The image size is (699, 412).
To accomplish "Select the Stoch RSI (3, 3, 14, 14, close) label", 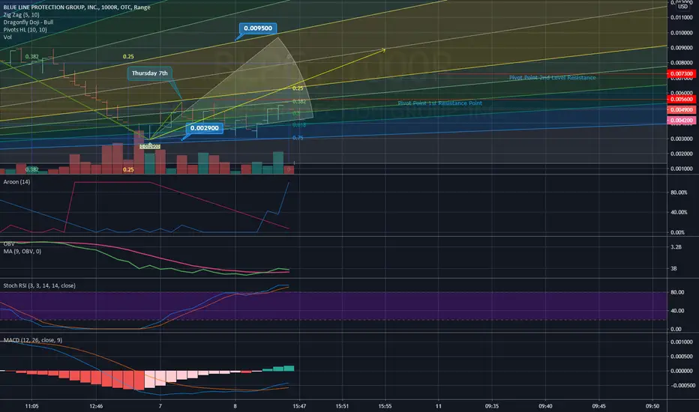I will pos(39,285).
